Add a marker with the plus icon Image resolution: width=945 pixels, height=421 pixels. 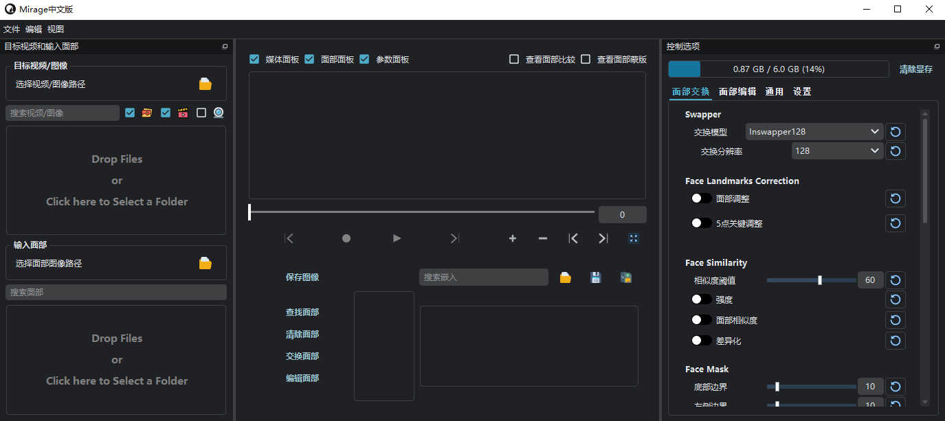(512, 238)
